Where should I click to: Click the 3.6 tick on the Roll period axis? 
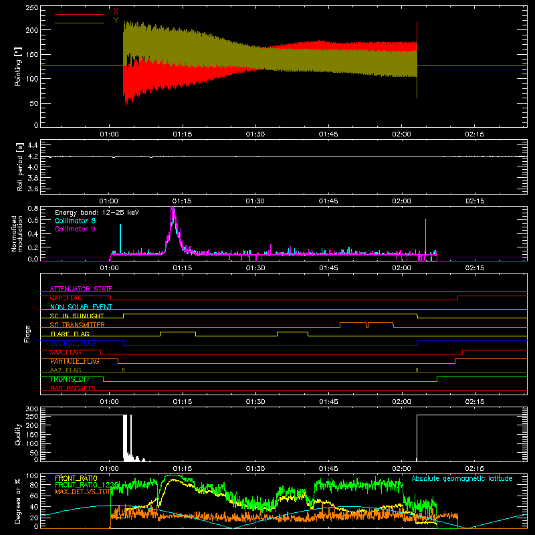click(33, 189)
